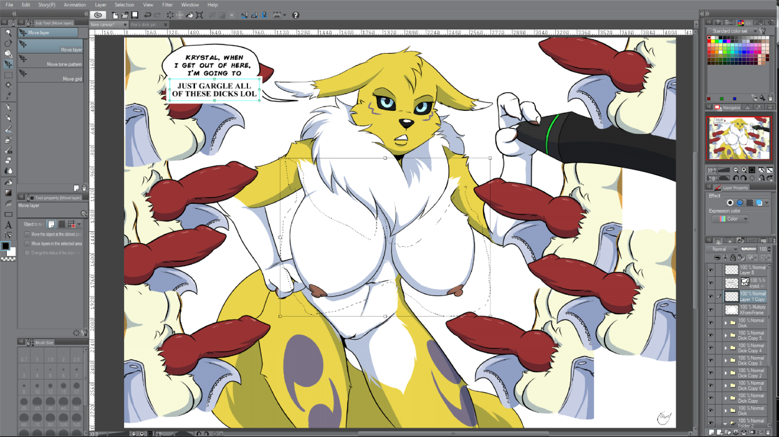Enable 'Change the status of the object' checkbox
This screenshot has height=437, width=779.
pyautogui.click(x=27, y=253)
